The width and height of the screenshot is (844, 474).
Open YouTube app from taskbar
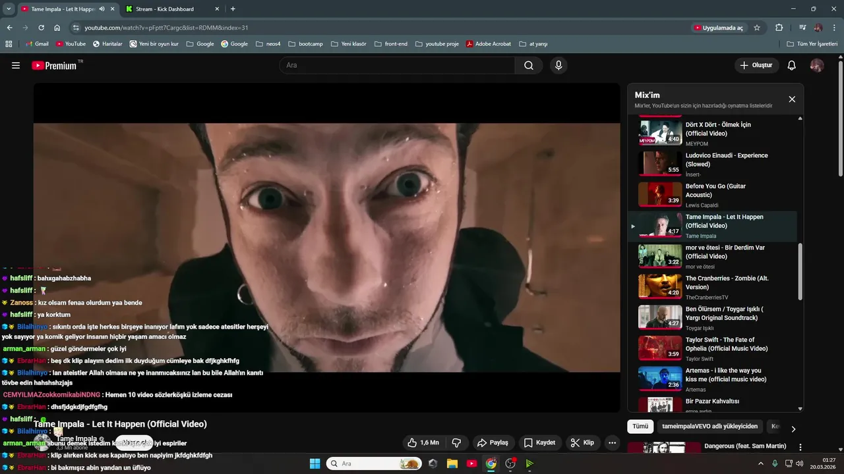tap(471, 463)
